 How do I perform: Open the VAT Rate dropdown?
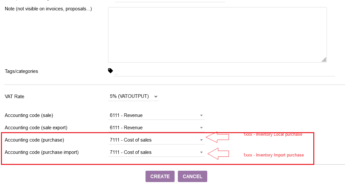[133, 96]
